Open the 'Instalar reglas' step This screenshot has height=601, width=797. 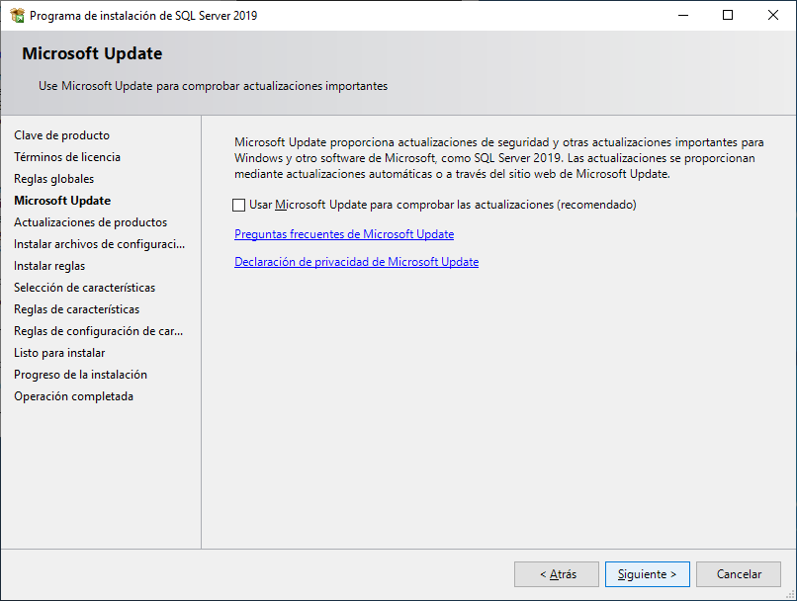pyautogui.click(x=49, y=265)
